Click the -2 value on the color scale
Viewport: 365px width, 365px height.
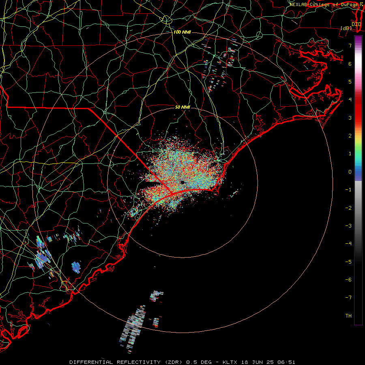[x=348, y=208]
